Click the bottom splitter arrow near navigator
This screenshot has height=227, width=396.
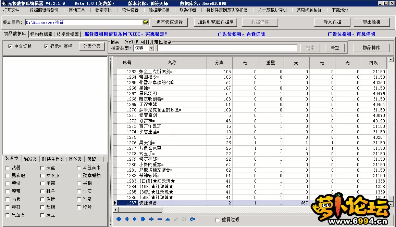tap(110, 224)
